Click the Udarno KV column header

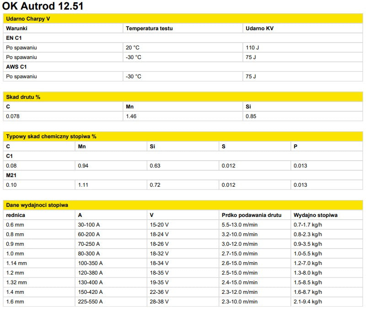[260, 28]
